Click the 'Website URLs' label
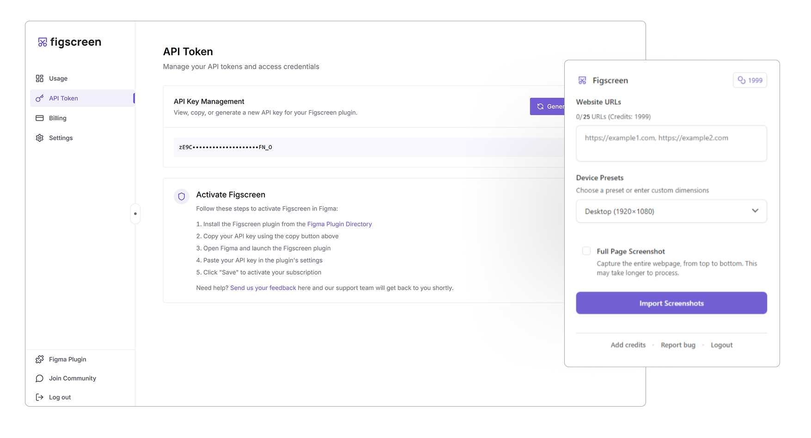The width and height of the screenshot is (811, 438). pos(598,102)
